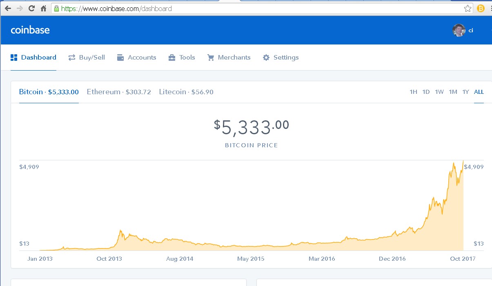Click the browser forward arrow
Viewport: 492px width, 286px height.
(x=20, y=8)
